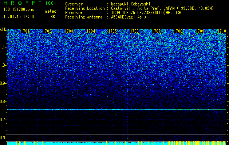The width and height of the screenshot is (229, 145).
Task: Click the 1706 time marker
Action: pyautogui.click(x=134, y=31)
